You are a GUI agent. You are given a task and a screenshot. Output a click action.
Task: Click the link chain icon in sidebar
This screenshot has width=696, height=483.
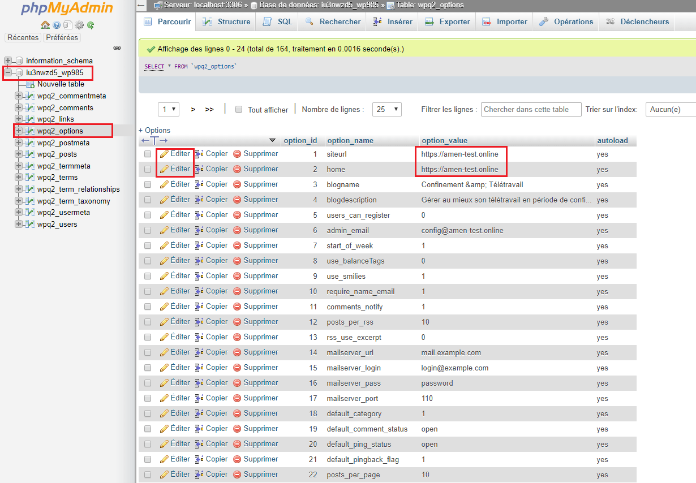tap(117, 48)
